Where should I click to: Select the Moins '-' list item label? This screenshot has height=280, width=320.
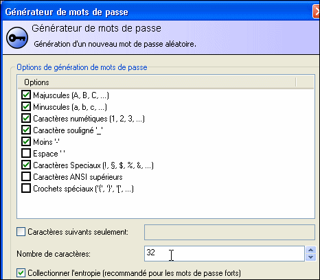(x=46, y=142)
